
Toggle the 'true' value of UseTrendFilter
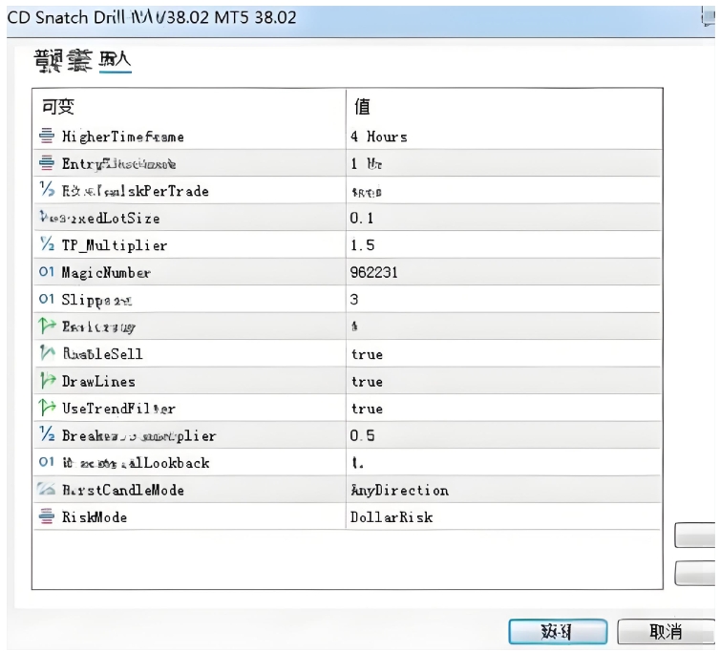[367, 409]
